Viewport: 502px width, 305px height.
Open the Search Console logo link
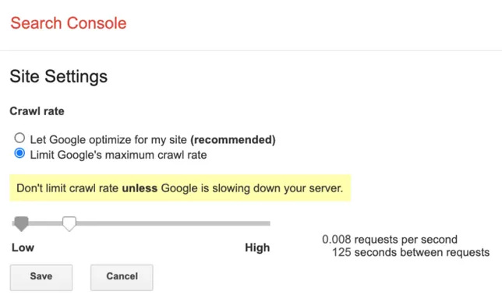tap(69, 23)
